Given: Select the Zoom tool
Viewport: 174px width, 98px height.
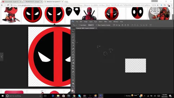Looking at the screenshot, I should [x=73, y=86].
